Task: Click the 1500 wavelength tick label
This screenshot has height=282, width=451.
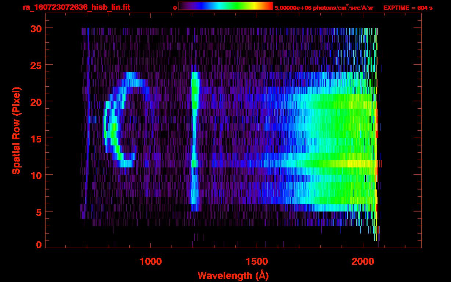Action: 257,261
